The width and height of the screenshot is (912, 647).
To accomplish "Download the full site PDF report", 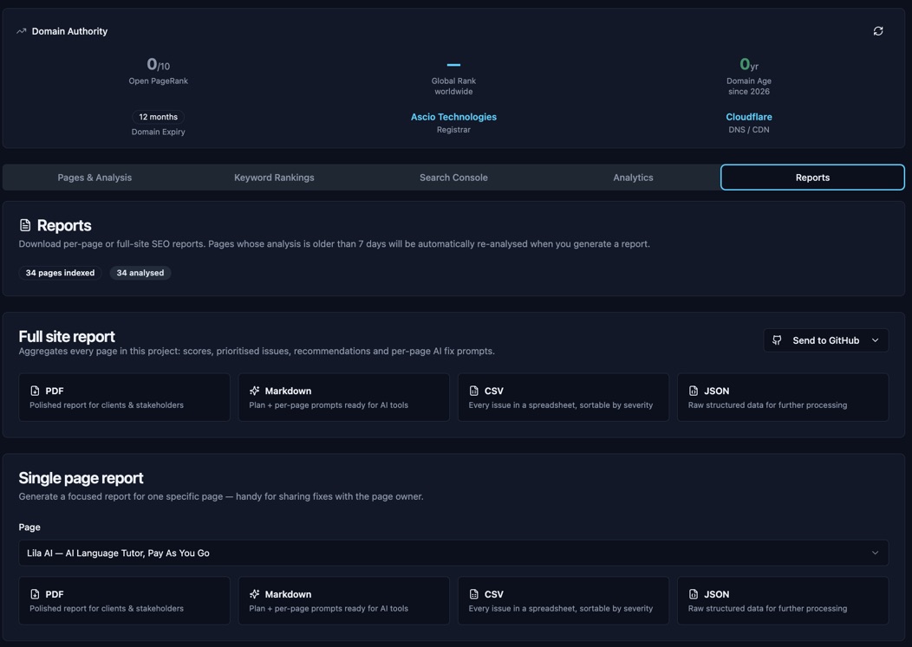I will pyautogui.click(x=124, y=398).
